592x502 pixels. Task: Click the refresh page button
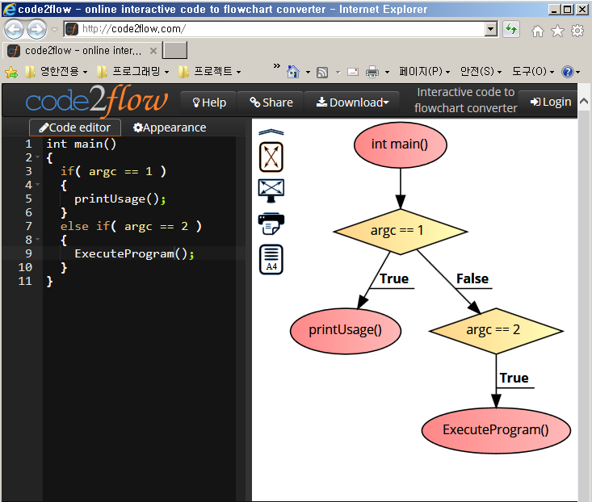pos(511,29)
